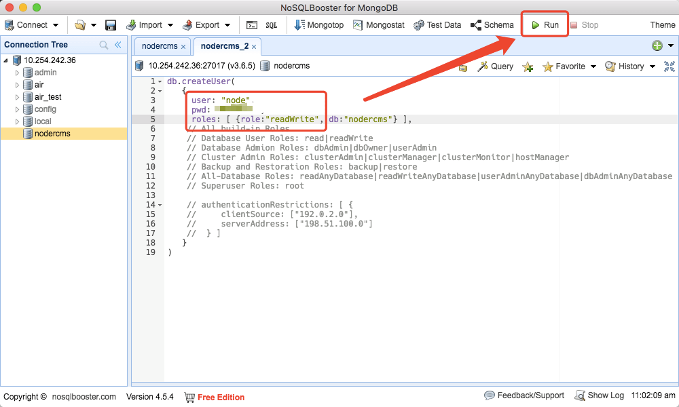Select the air database in the tree

(x=39, y=84)
